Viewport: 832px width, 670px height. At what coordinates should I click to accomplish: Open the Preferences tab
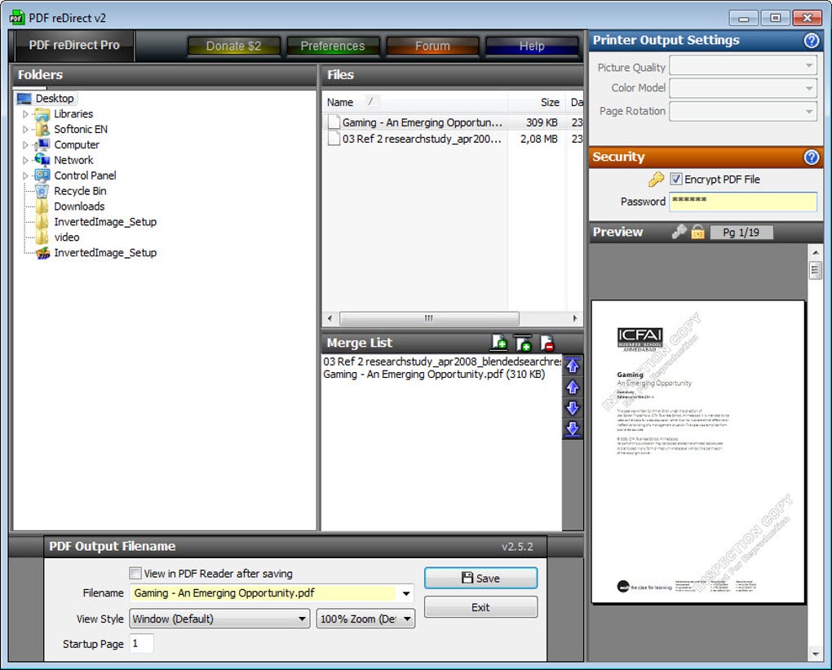(333, 47)
